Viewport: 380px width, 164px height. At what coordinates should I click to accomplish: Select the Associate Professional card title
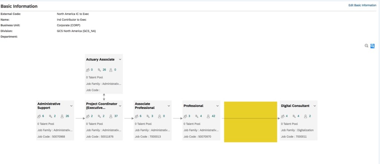coord(144,106)
